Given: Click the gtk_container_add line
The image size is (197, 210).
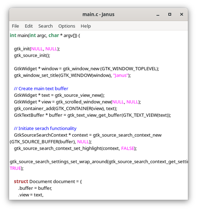Looking at the screenshot, I should click(66, 109).
